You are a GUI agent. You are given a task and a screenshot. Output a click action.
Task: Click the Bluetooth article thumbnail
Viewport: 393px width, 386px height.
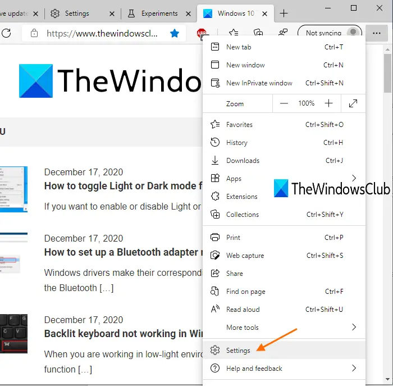[x=14, y=253]
